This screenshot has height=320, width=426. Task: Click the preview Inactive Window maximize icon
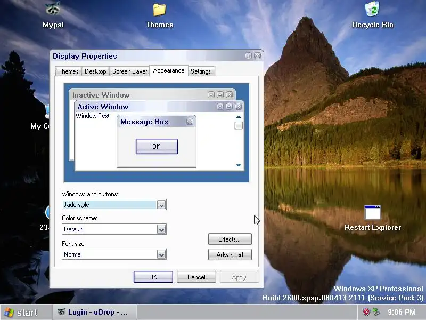(x=220, y=95)
